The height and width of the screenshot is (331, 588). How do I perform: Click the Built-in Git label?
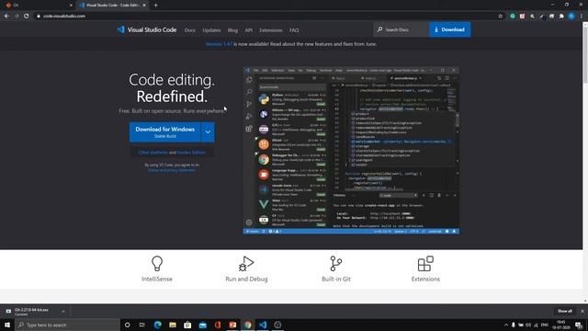(x=336, y=279)
